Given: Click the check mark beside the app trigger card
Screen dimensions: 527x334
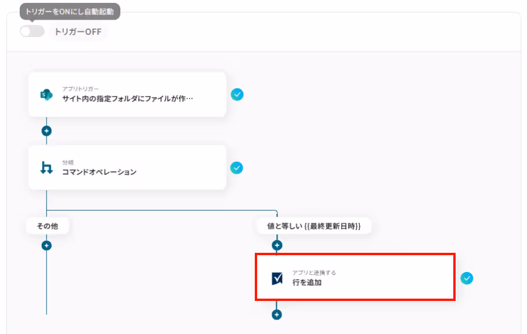Looking at the screenshot, I should coord(237,95).
